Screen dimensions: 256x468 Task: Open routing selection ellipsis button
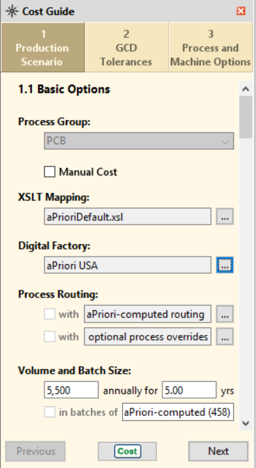[x=225, y=314]
